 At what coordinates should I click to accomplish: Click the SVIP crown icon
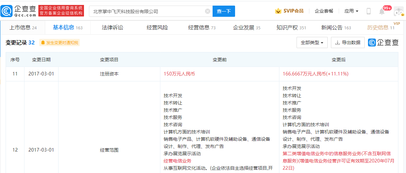(278, 11)
